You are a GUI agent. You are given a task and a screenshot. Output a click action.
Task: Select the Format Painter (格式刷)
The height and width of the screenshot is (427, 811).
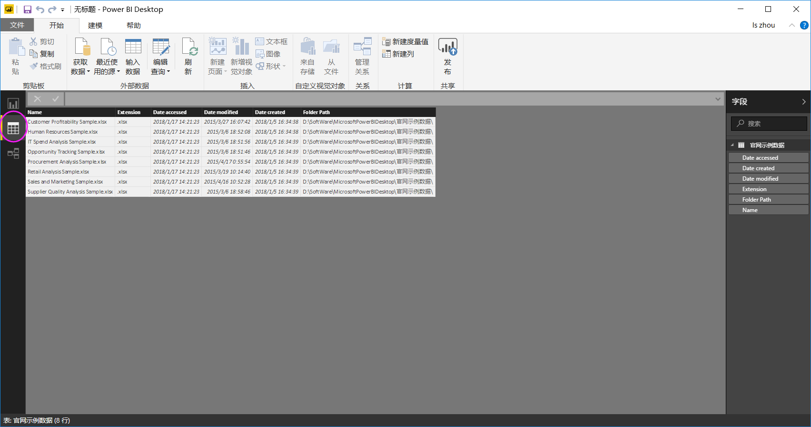click(x=46, y=67)
